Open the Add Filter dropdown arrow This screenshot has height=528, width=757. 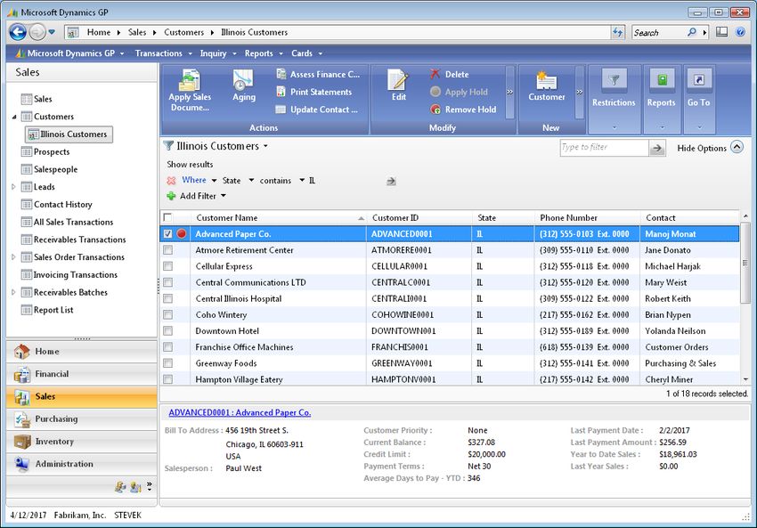tap(223, 196)
